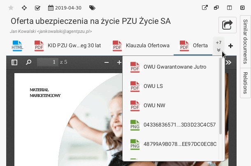Star this document as favorite

tap(11, 8)
